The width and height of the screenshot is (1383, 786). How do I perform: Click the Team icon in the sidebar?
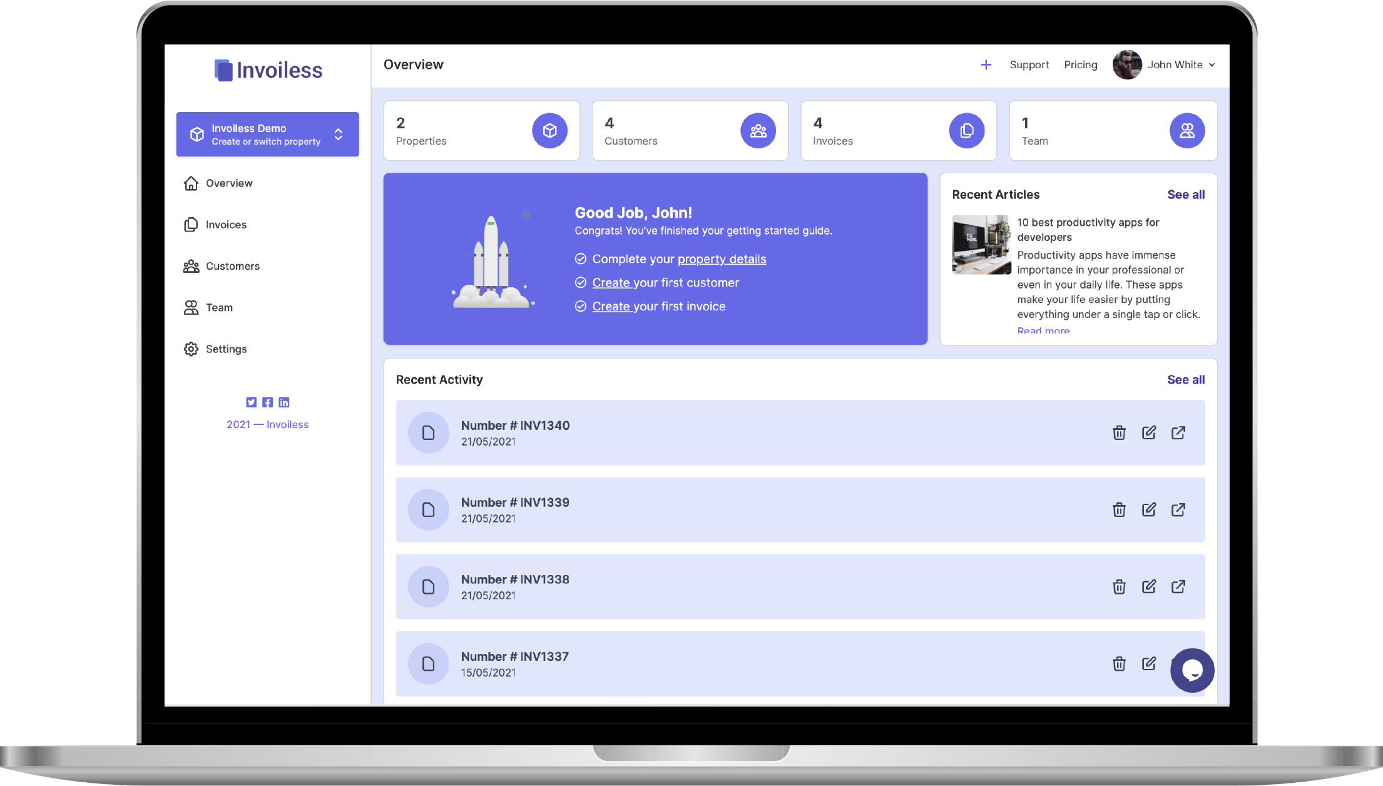[191, 307]
